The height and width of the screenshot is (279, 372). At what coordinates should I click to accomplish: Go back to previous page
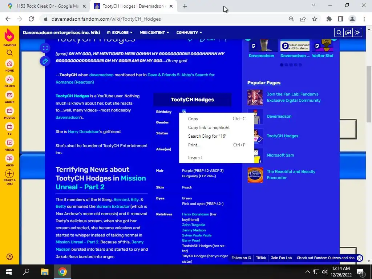click(x=8, y=19)
